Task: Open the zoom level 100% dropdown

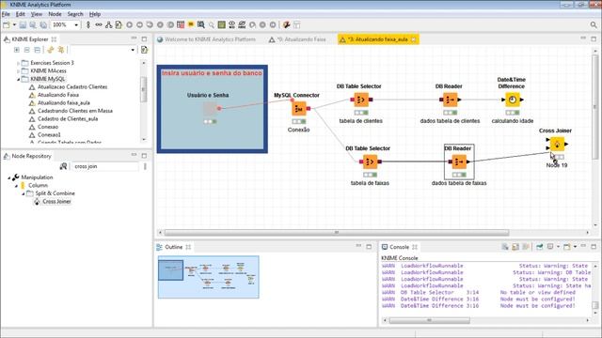Action: pos(76,25)
